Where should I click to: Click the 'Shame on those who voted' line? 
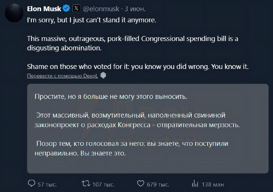tap(138, 67)
